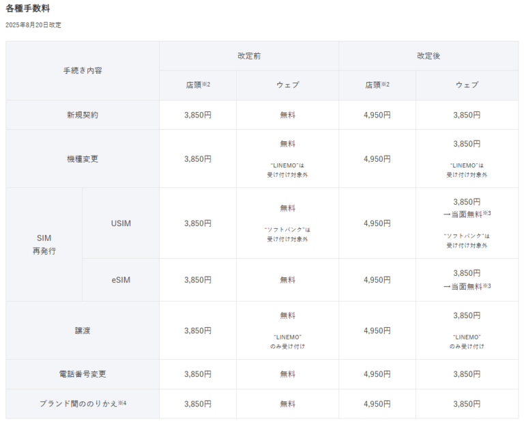Click 当面無料 text in the eSIM row
Viewport: 524px width, 424px height.
click(x=466, y=286)
